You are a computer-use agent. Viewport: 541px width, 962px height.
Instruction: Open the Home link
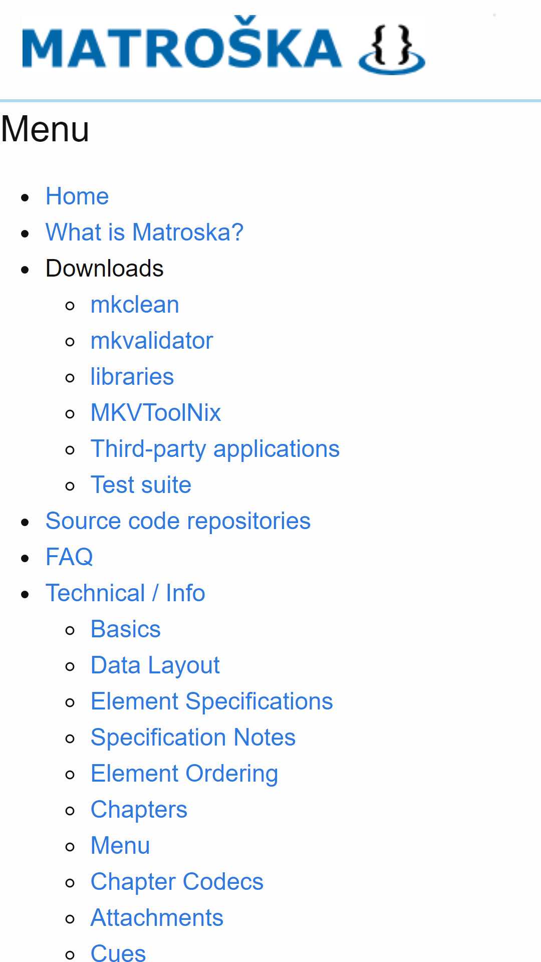pyautogui.click(x=77, y=196)
